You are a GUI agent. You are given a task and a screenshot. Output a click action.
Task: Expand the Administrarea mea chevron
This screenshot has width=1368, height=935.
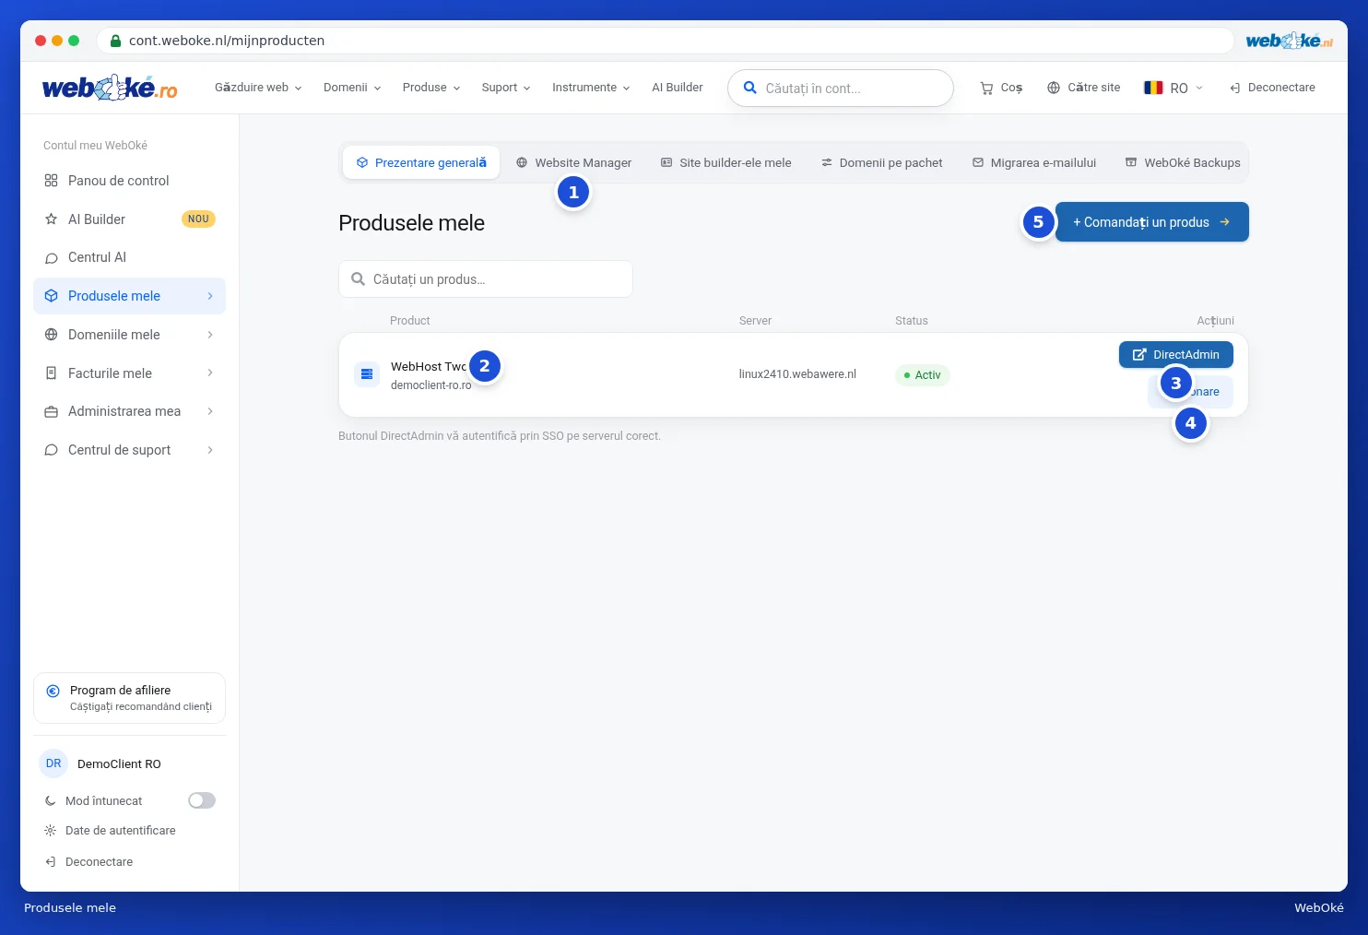(x=210, y=411)
